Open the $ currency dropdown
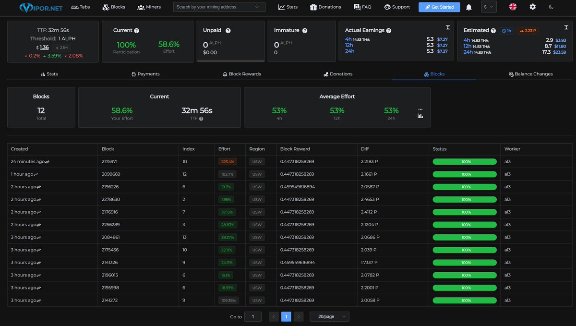The image size is (576, 326). point(489,7)
